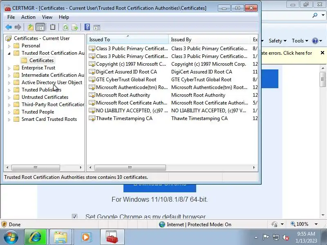
Task: Collapse the Trusted Root Certification Authorities node
Action: click(x=9, y=53)
